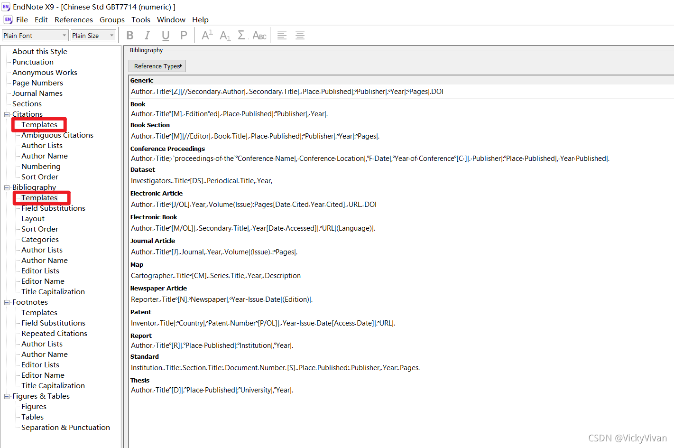This screenshot has height=448, width=674.
Task: Select Numbering under Citations
Action: pyautogui.click(x=41, y=166)
